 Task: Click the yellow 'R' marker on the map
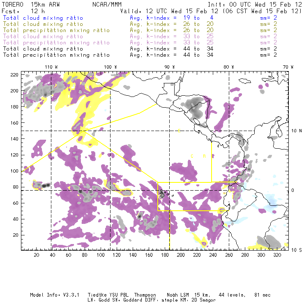click(x=204, y=156)
